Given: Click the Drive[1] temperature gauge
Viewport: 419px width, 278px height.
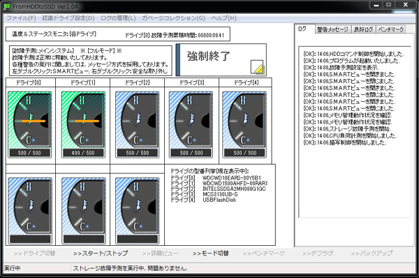Looking at the screenshot, I should coord(83,124).
